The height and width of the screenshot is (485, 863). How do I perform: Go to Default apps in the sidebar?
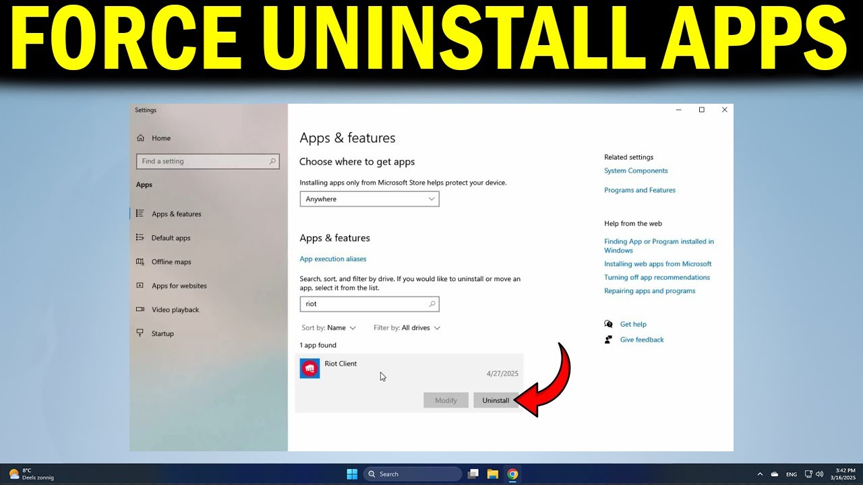click(x=171, y=238)
